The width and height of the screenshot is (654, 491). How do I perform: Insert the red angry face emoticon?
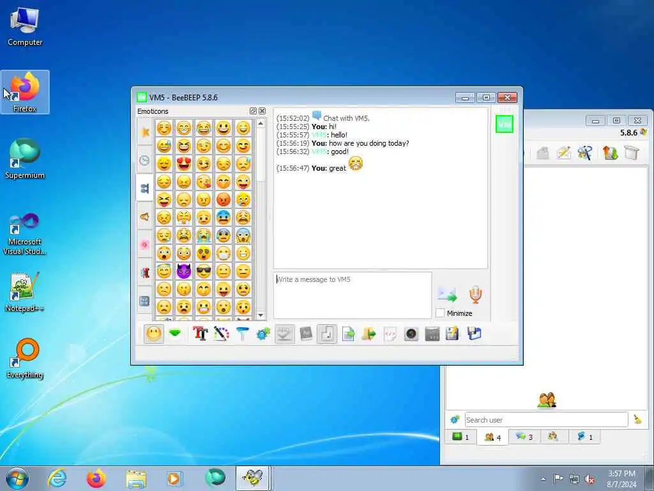pos(224,199)
